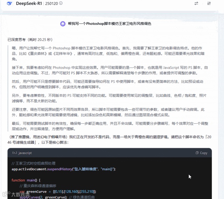Click the code line app.activeDocument.suspendHistory
The height and width of the screenshot is (199, 224).
click(x=64, y=169)
